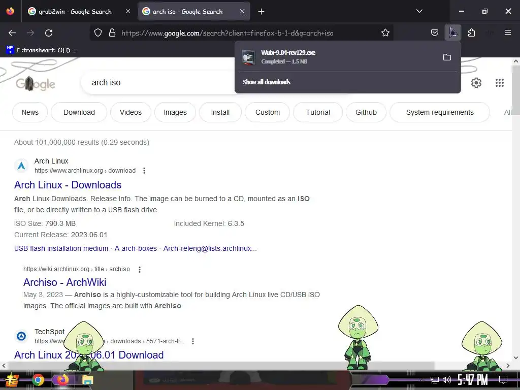The width and height of the screenshot is (520, 390).
Task: Open the Extensions puzzle icon
Action: pos(471,33)
